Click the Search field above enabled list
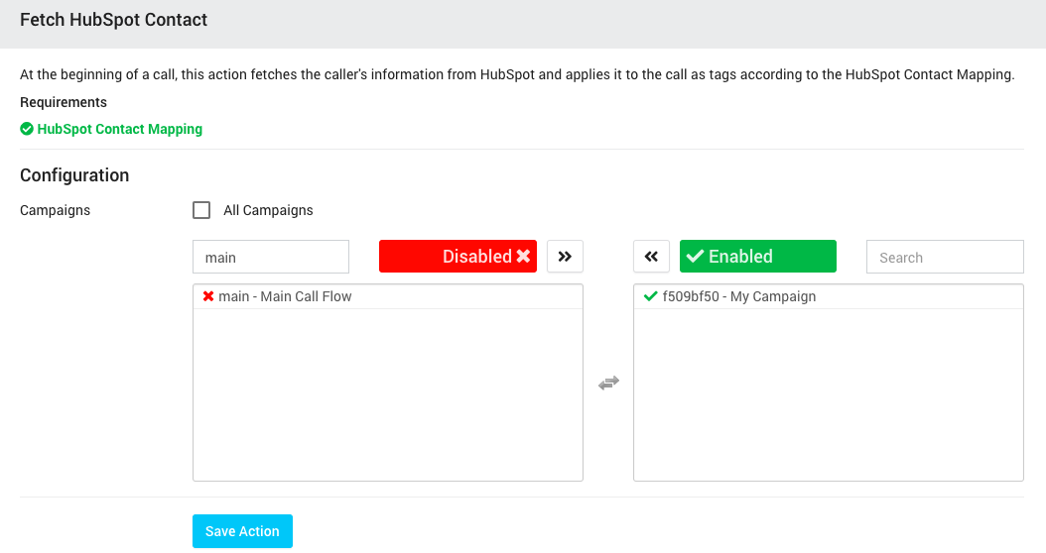The image size is (1046, 553). click(x=944, y=257)
